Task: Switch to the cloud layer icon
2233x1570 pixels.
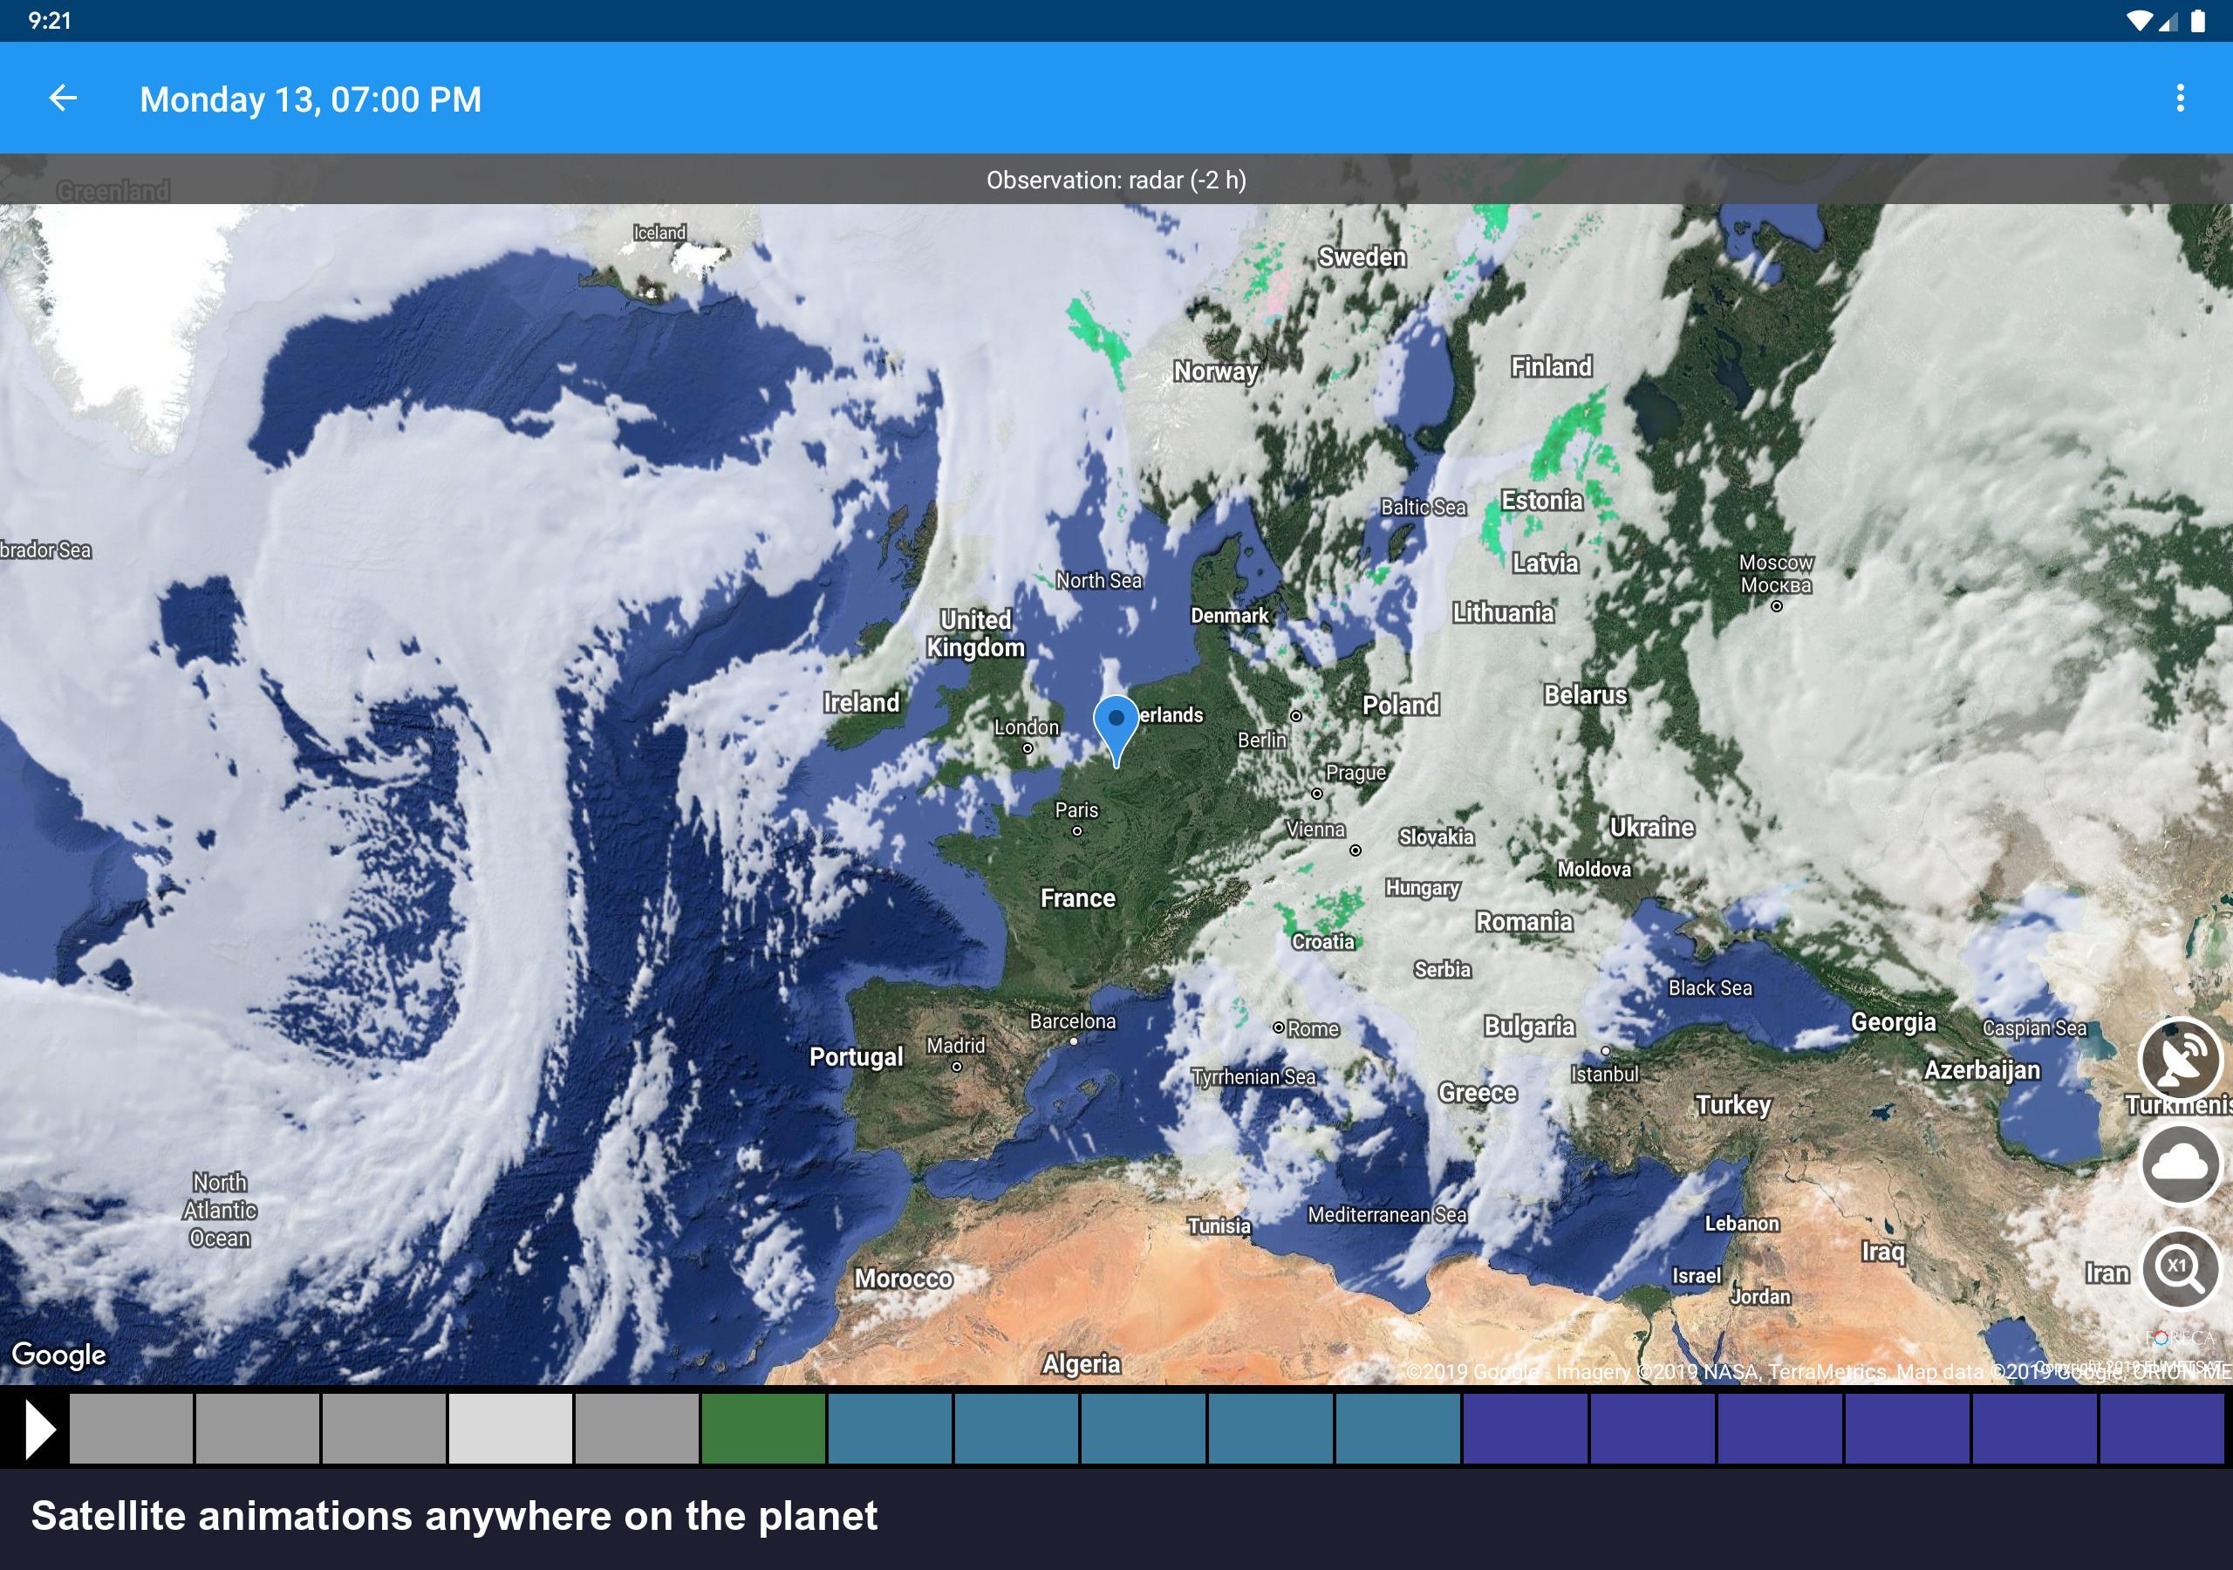Action: coord(2180,1164)
